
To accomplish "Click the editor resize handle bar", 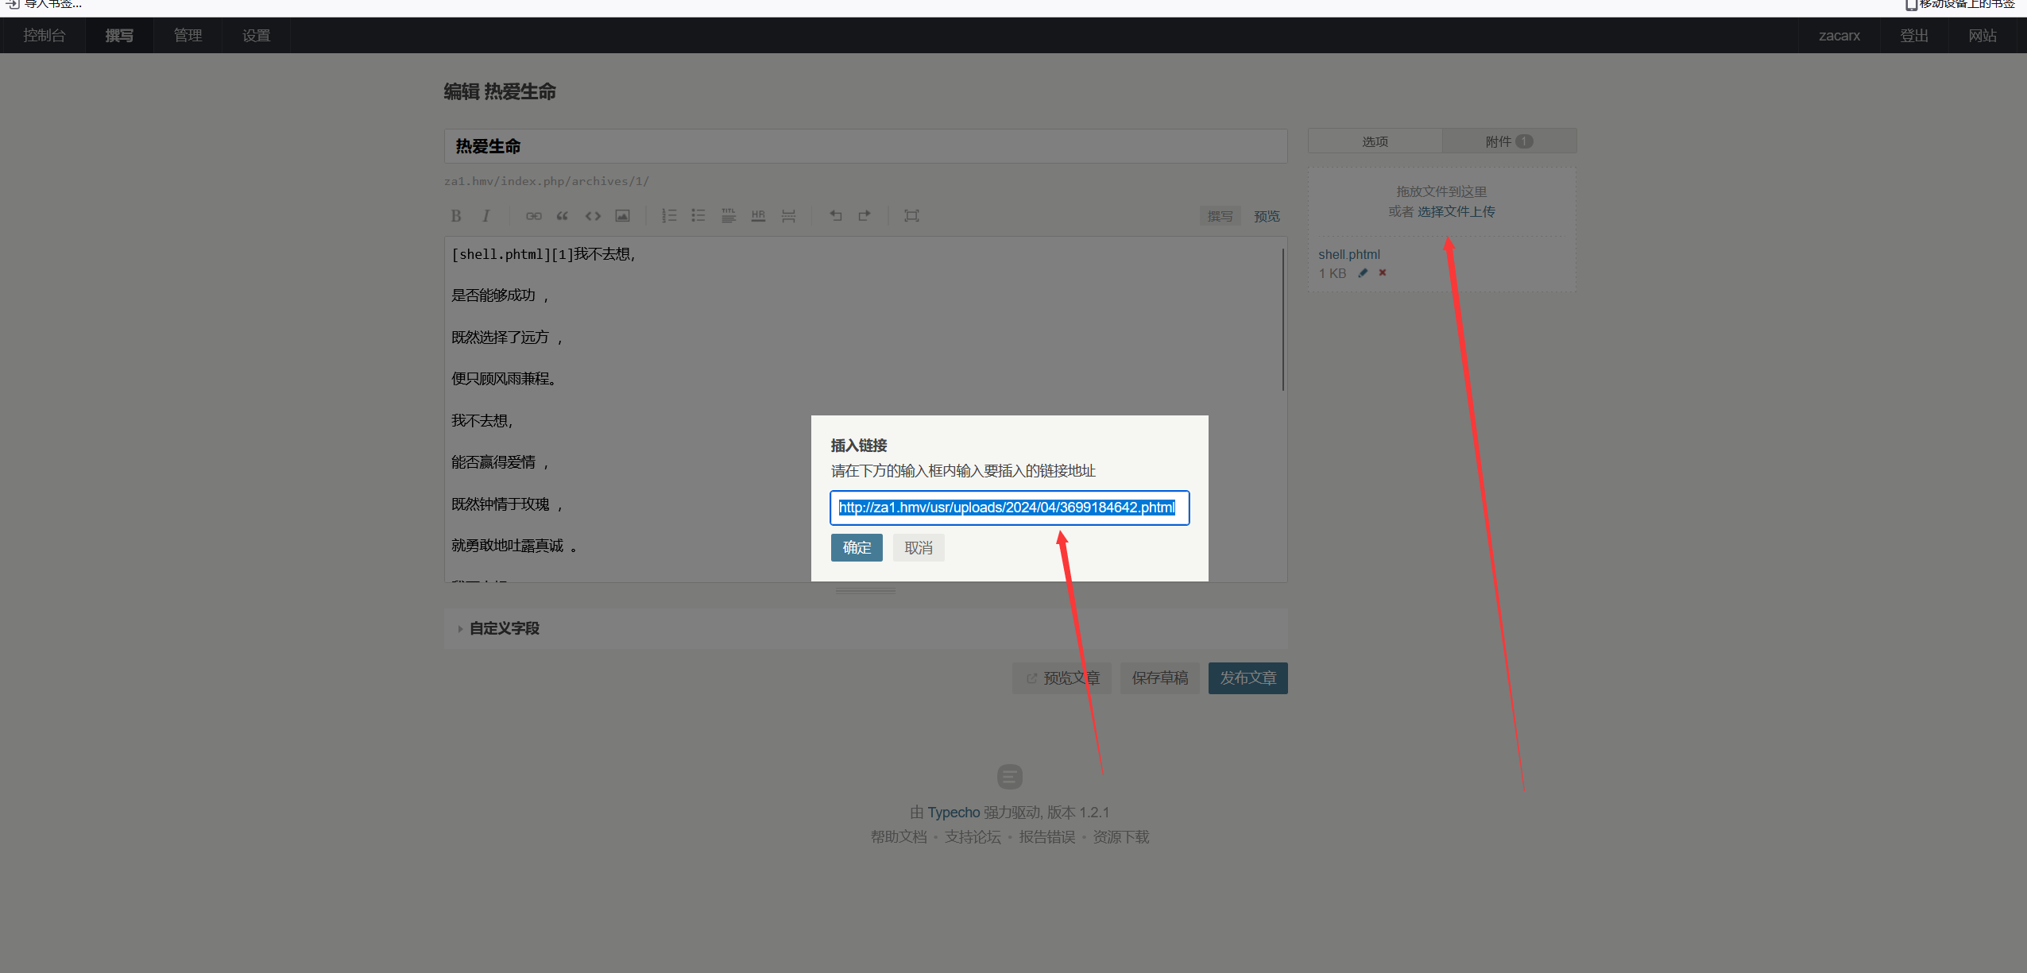I will [865, 591].
